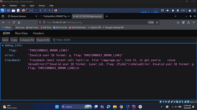Close the Restore Session tab
The image size is (197, 110).
(x=36, y=16)
